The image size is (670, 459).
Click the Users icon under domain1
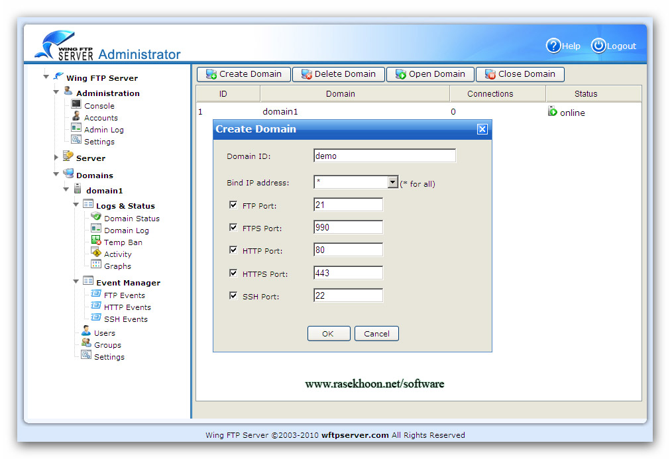coord(86,332)
